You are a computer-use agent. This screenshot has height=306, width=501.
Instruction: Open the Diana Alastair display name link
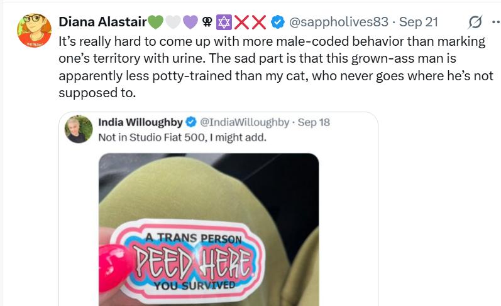pyautogui.click(x=102, y=22)
